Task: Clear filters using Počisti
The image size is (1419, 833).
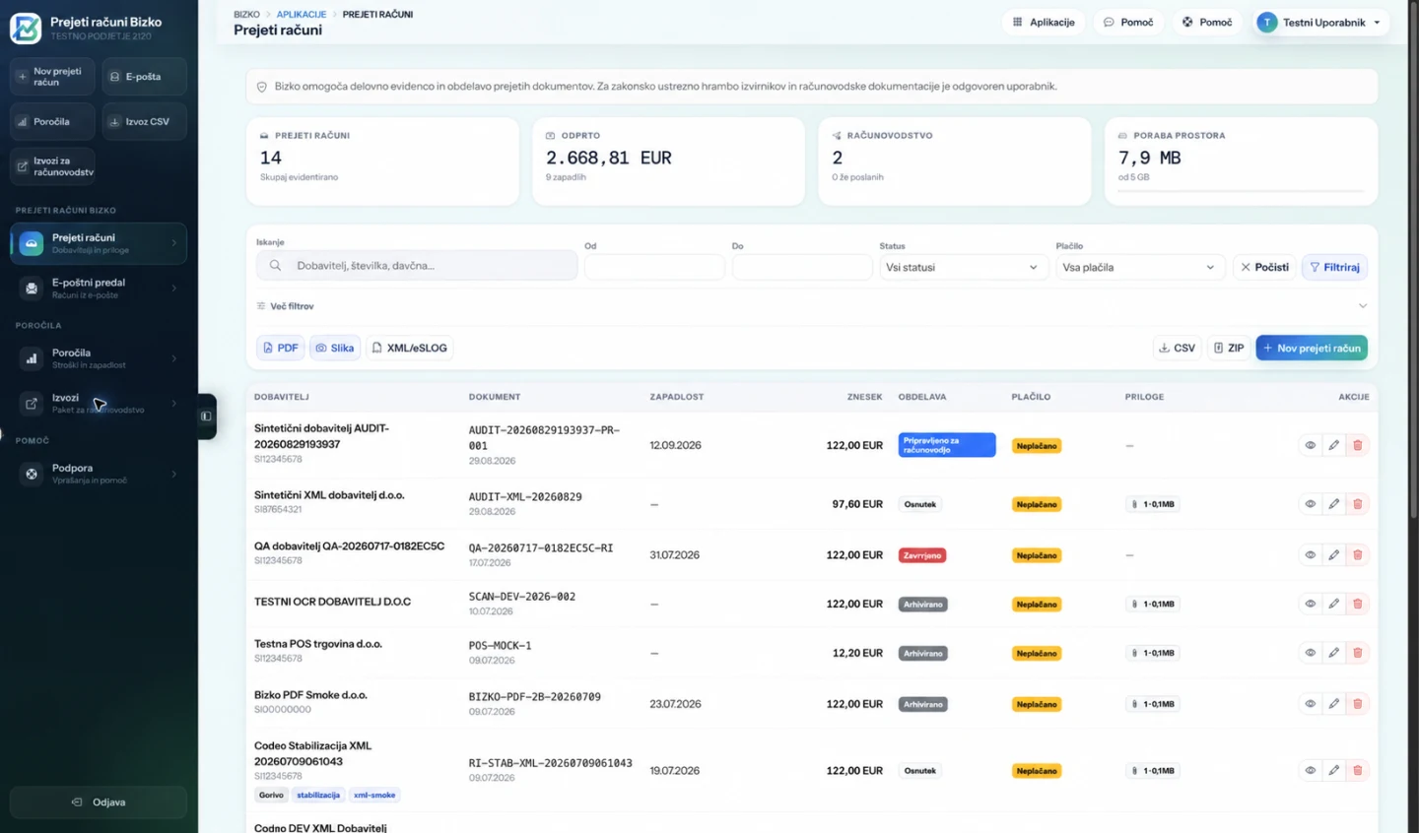Action: (1264, 267)
